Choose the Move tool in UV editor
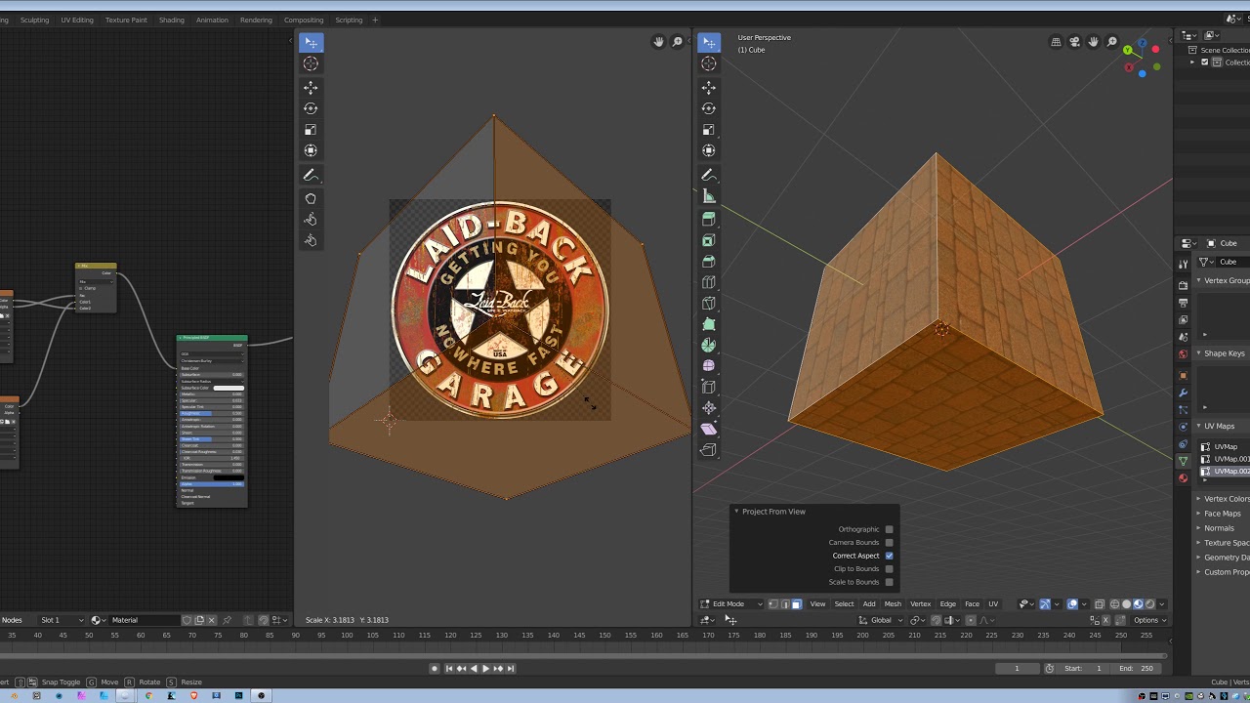Screen dimensions: 1250x703 (311, 88)
